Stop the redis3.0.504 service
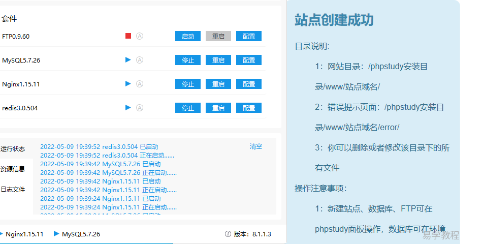Screen dimensions: 483x244 (188, 108)
